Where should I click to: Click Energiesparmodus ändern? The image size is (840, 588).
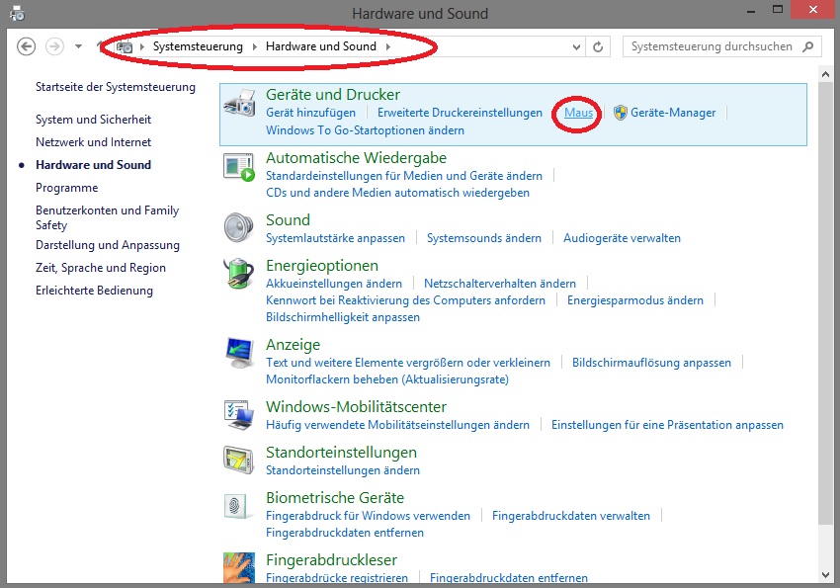point(635,300)
